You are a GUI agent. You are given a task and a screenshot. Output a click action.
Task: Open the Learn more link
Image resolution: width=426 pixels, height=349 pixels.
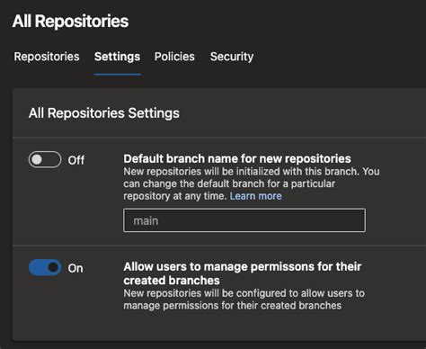(256, 196)
